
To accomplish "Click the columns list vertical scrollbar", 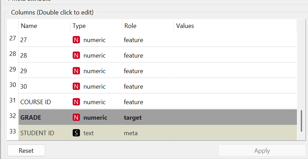I will click(x=301, y=121).
